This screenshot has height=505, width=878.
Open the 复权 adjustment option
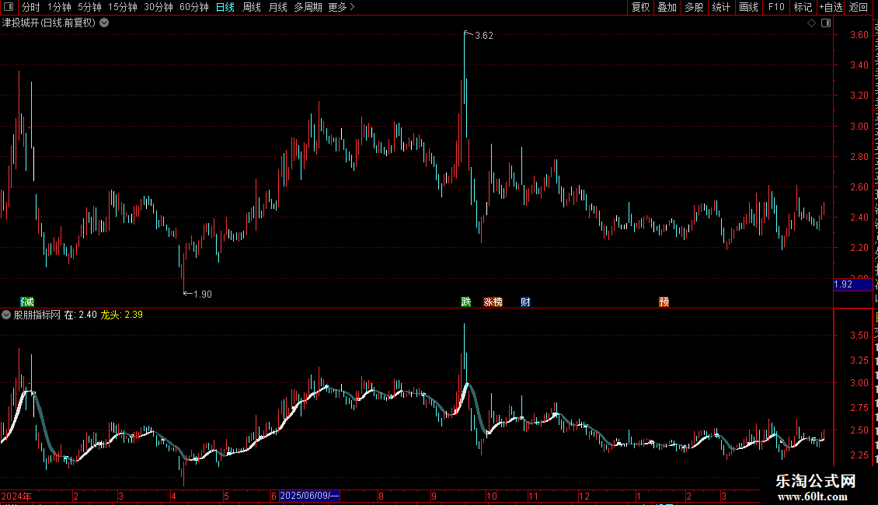(640, 7)
